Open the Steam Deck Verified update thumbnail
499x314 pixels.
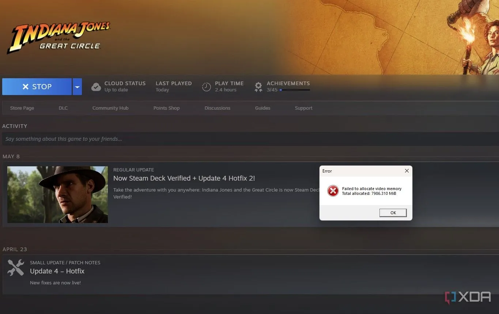click(57, 194)
